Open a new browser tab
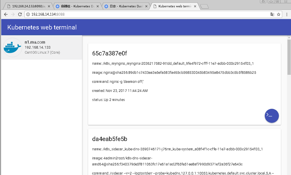 [x=204, y=7]
